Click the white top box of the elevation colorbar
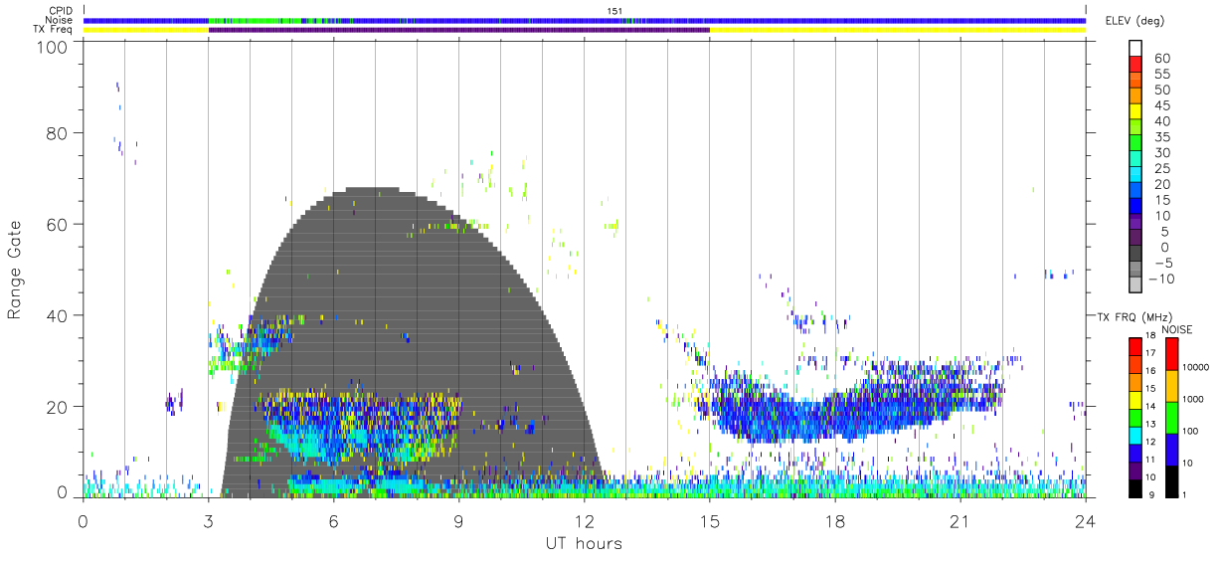1221x564 pixels. [1136, 48]
